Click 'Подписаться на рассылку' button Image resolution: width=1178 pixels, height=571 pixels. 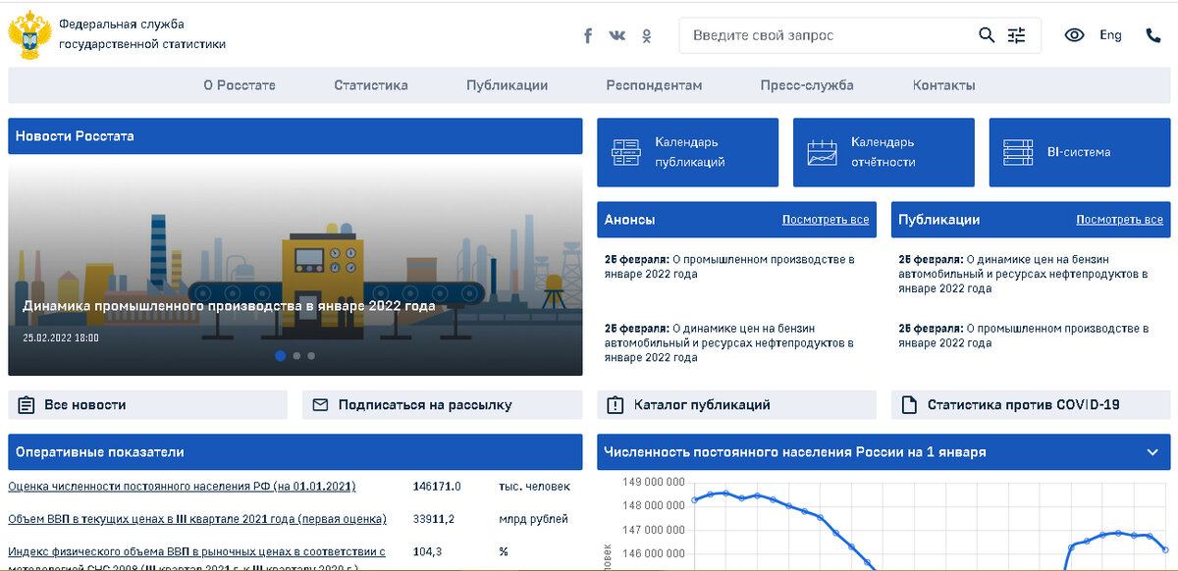(x=442, y=404)
